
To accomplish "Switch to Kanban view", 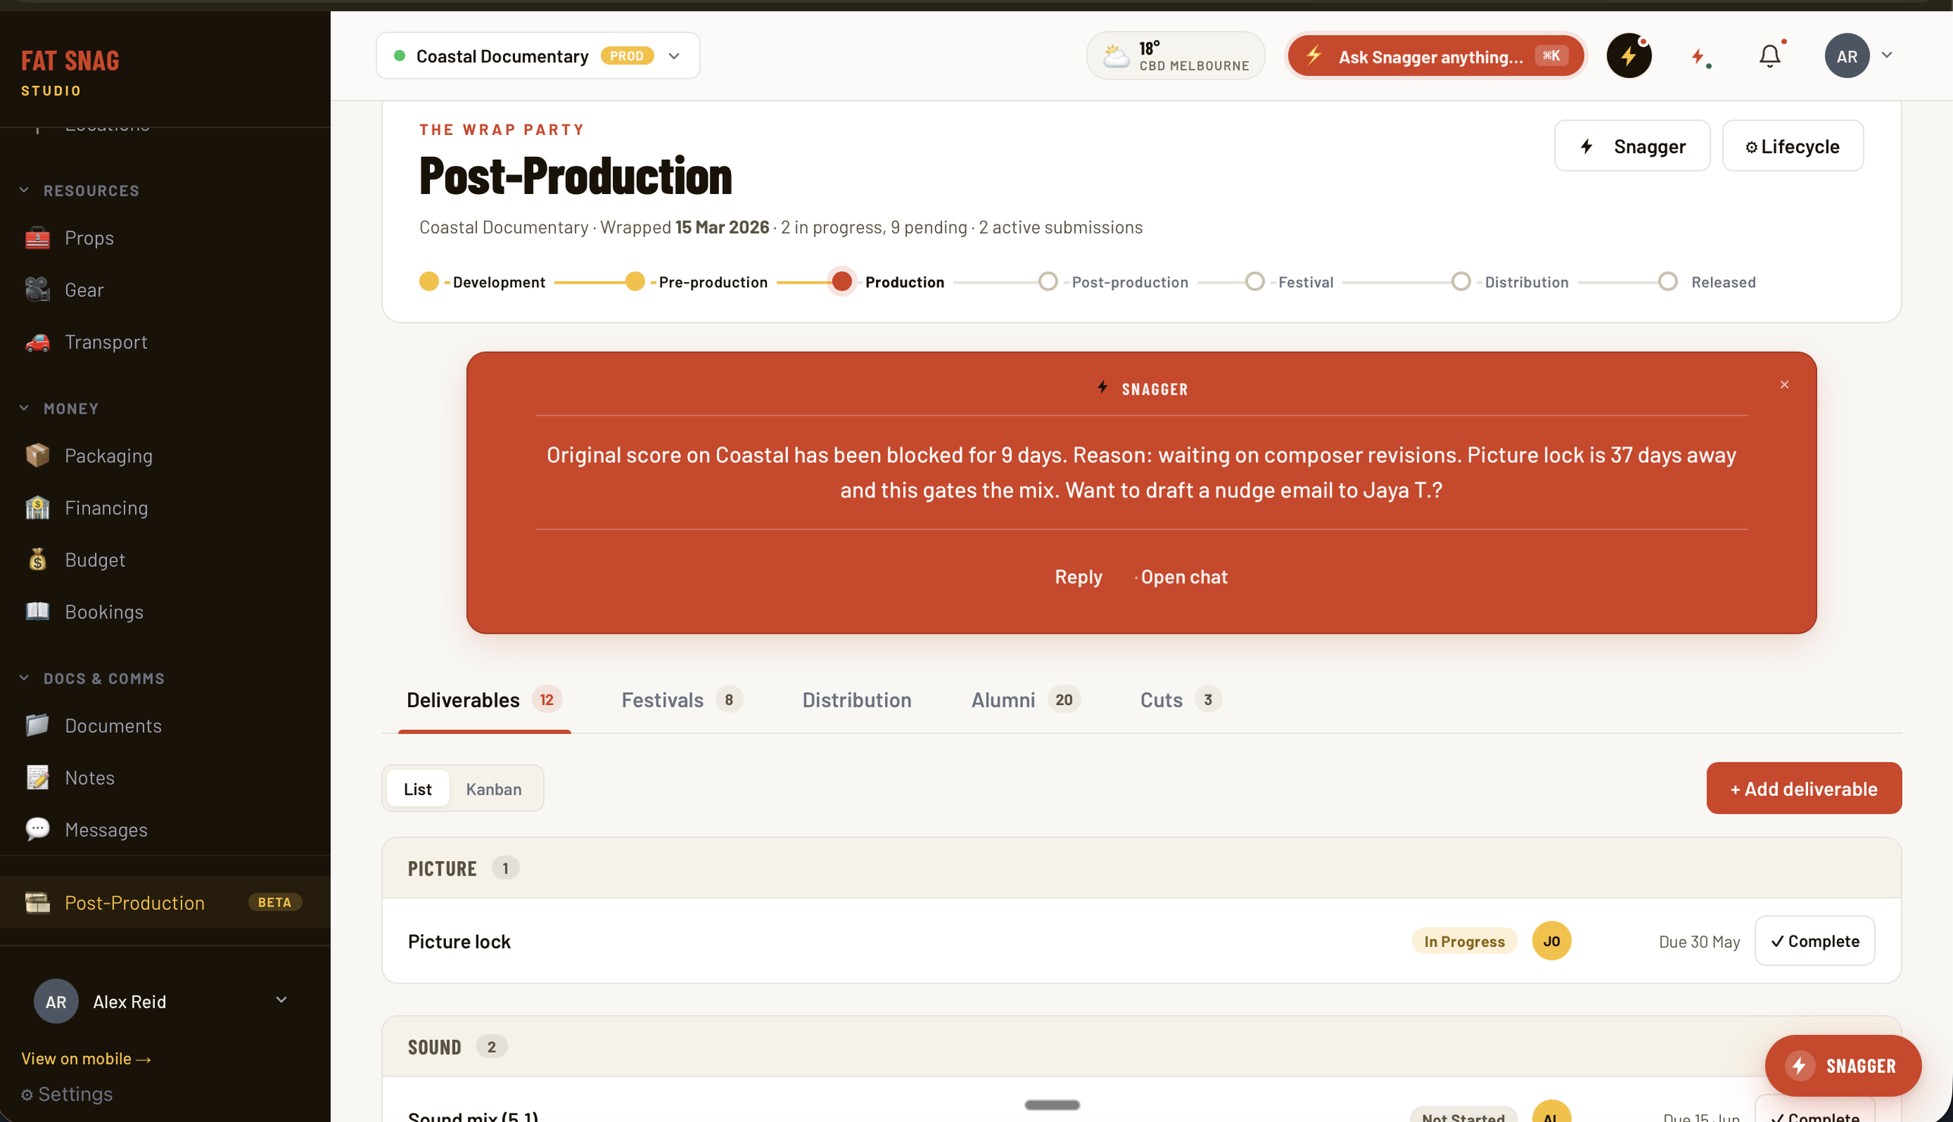I will click(x=493, y=788).
